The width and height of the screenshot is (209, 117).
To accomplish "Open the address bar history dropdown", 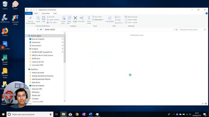I will click(x=174, y=30).
